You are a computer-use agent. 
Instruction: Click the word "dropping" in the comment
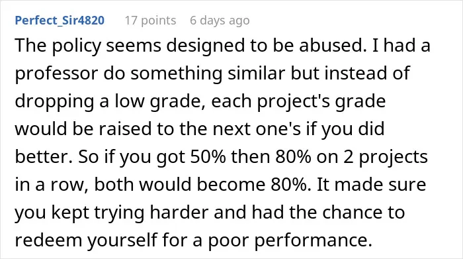pos(54,102)
